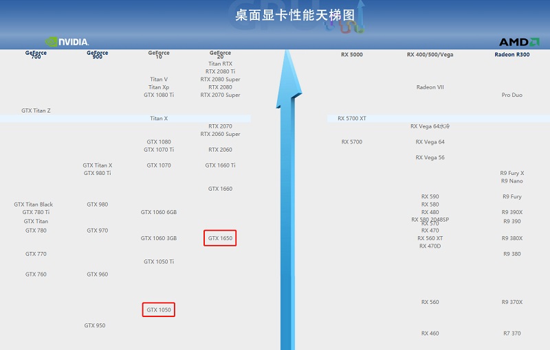Click the RX 480 entry
The image size is (550, 350).
click(430, 212)
